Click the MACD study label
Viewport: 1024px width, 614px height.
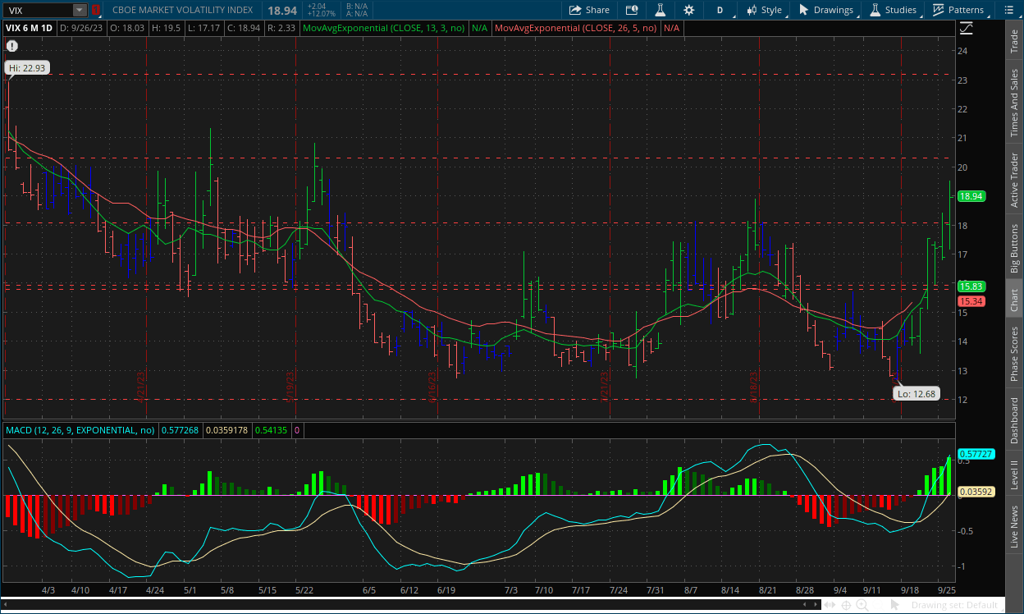click(x=80, y=429)
